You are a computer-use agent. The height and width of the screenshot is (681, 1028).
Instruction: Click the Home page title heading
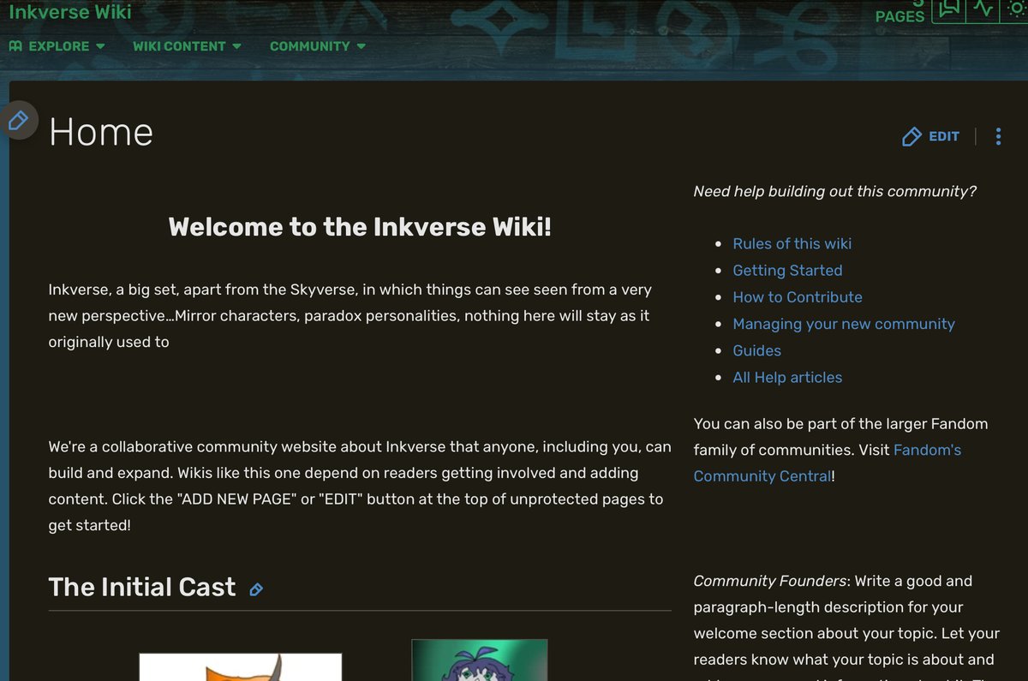(101, 133)
